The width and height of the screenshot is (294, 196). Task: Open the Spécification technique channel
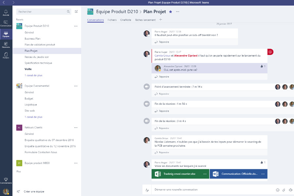pyautogui.click(x=38, y=63)
